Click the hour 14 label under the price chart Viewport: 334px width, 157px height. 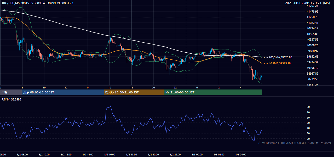tap(88, 87)
